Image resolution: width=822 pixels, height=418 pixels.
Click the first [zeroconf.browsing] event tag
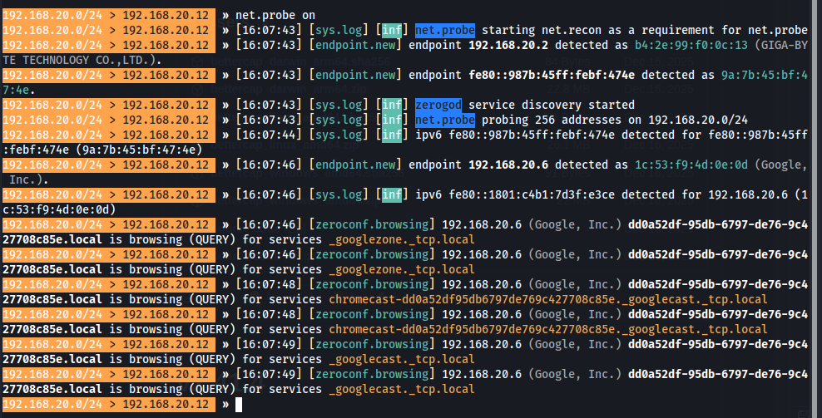[374, 225]
